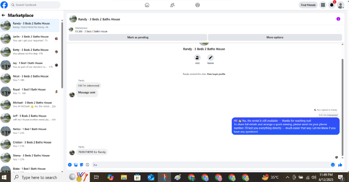The image size is (349, 182).
Task: Open the notifications bell
Action: (332, 5)
